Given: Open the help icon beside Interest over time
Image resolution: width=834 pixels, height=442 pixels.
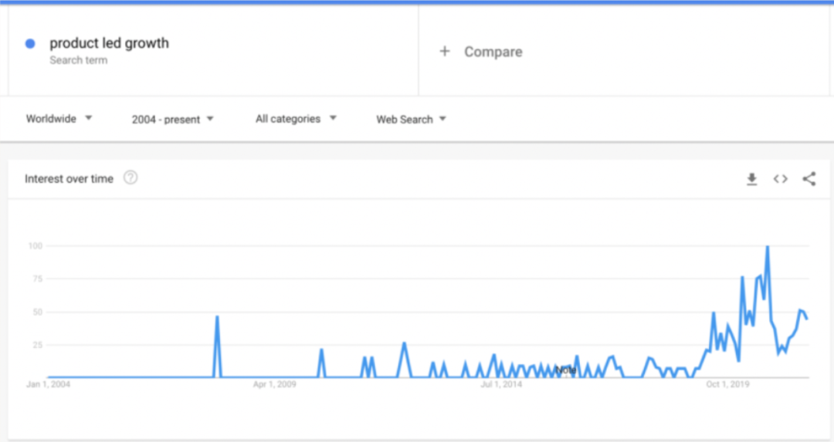Looking at the screenshot, I should [131, 178].
